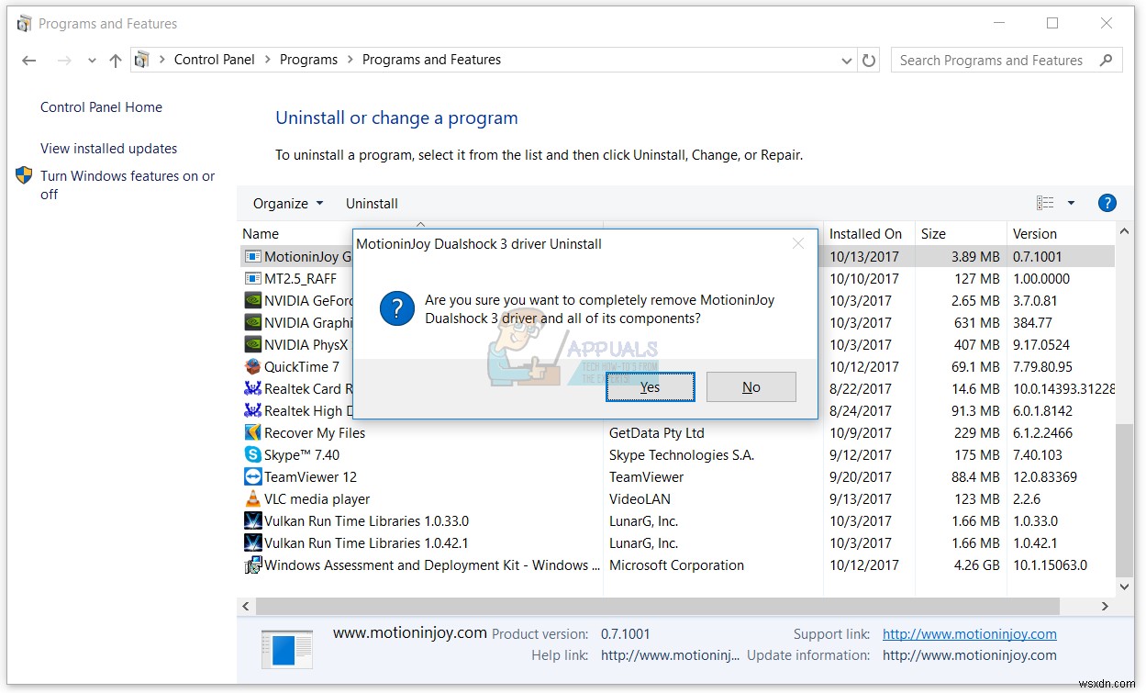Expand the view options dropdown arrow
This screenshot has width=1146, height=693.
(1071, 203)
